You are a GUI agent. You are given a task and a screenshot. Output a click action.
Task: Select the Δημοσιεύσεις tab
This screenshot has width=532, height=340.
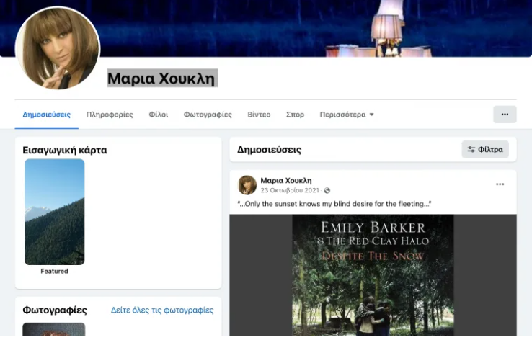tap(46, 115)
